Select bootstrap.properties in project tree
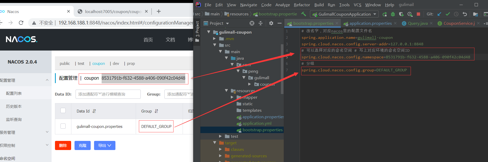This screenshot has height=162, width=488. [x=262, y=130]
